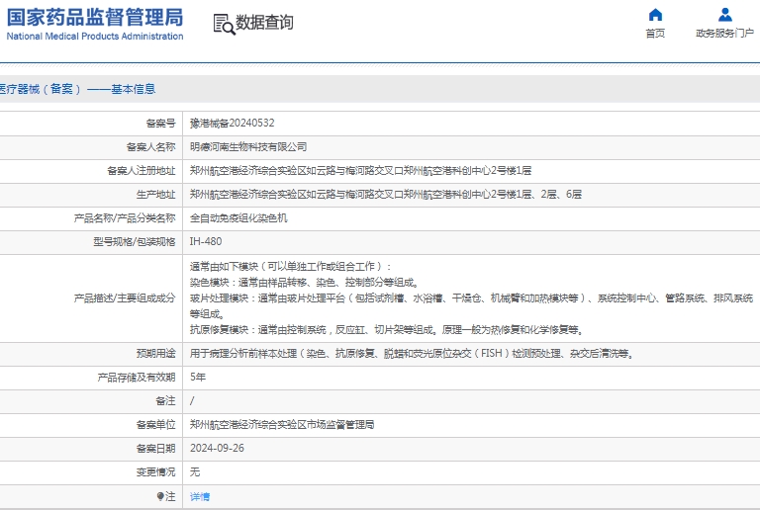
Task: Click the 数据查询 heading text
Action: coord(264,23)
